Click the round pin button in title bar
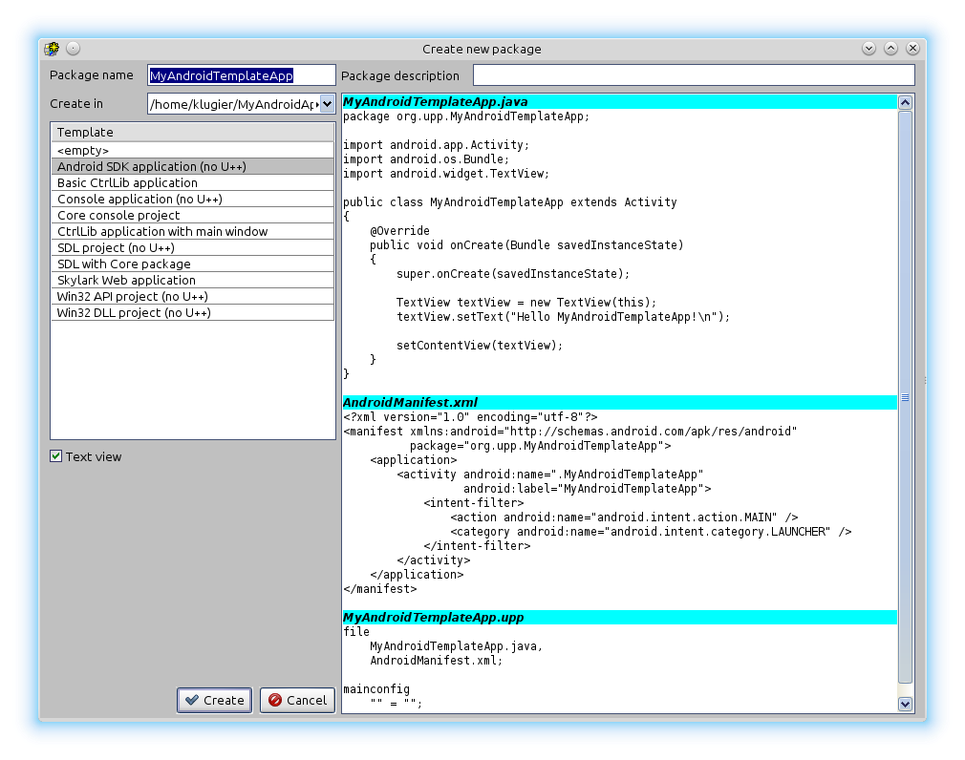The height and width of the screenshot is (760, 965). click(x=74, y=49)
